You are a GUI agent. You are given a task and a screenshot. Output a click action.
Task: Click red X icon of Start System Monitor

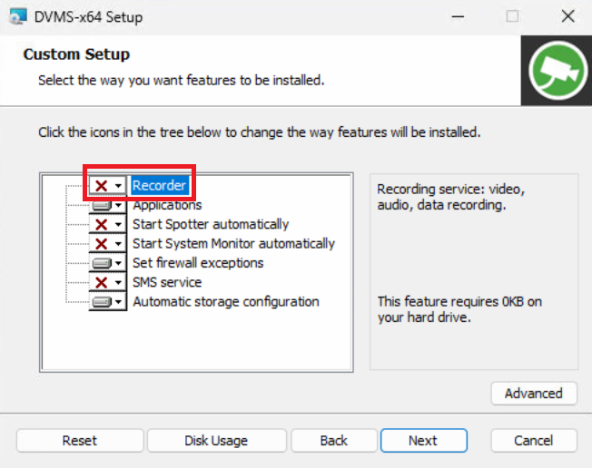(101, 244)
